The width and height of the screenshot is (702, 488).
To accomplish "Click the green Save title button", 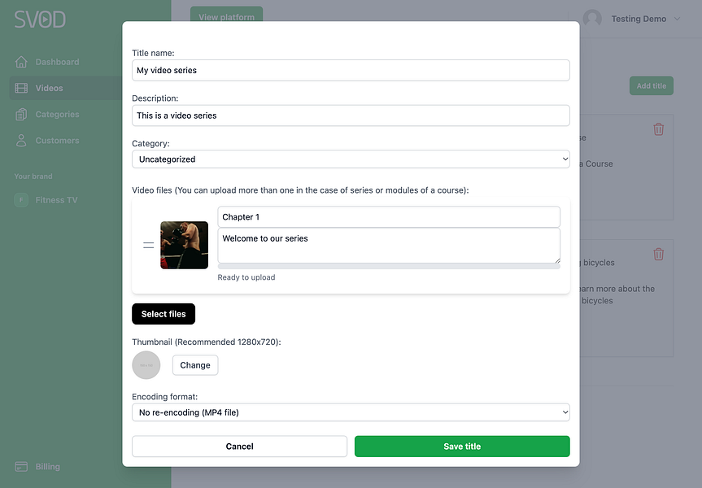I will [x=462, y=447].
